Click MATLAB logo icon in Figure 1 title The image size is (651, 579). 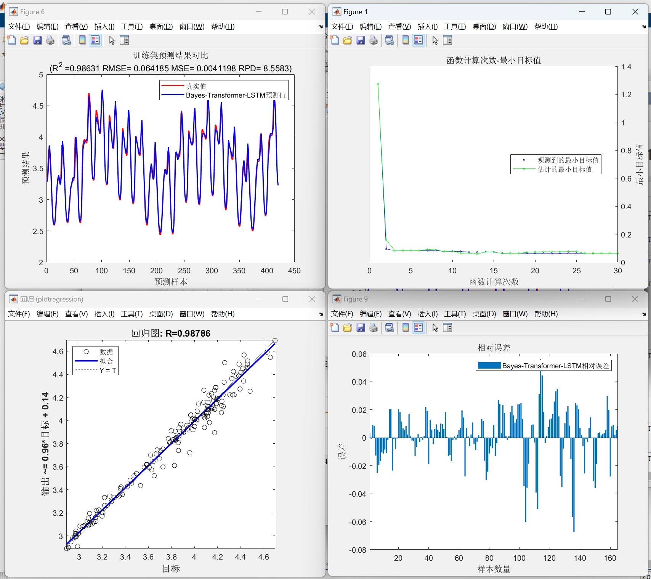coord(337,12)
